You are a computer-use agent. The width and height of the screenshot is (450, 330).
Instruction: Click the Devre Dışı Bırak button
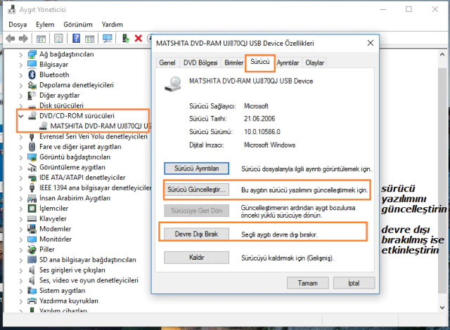tap(197, 234)
